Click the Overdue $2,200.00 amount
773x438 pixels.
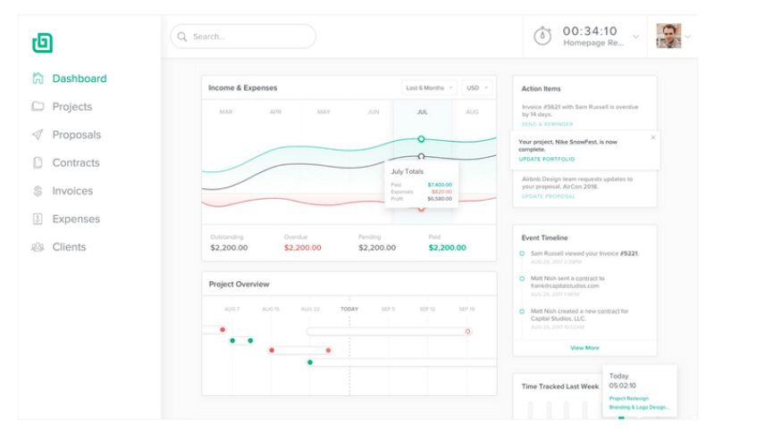click(303, 247)
